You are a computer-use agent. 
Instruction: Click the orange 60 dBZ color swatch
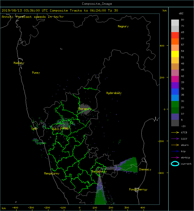(x=175, y=42)
